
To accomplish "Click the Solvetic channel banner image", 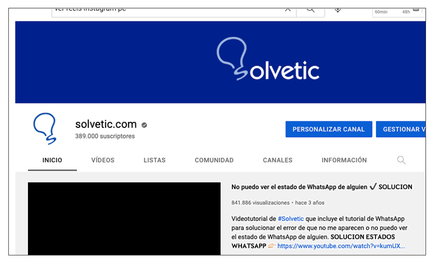I will (x=221, y=62).
